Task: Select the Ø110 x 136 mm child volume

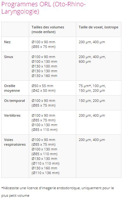Action: tap(46, 173)
